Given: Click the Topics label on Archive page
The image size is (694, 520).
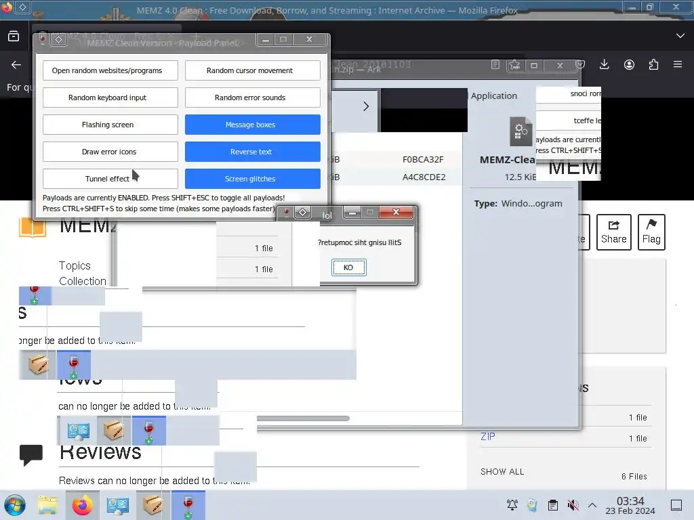Looking at the screenshot, I should (75, 265).
